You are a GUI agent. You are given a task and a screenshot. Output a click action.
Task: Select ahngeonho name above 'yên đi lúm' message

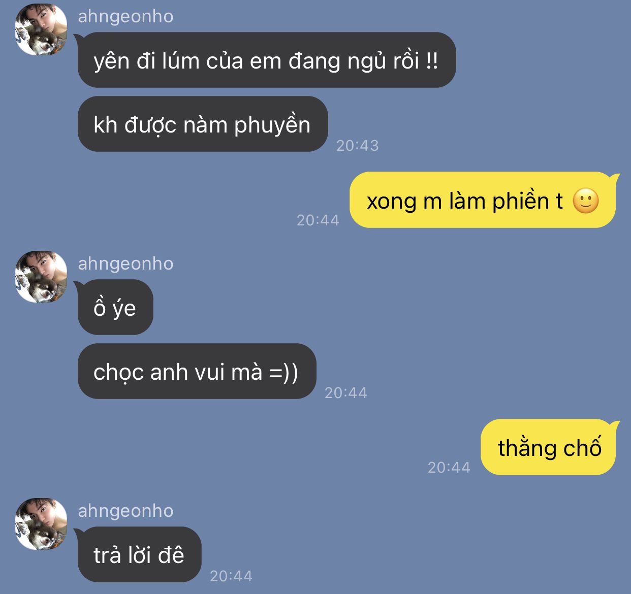click(x=125, y=16)
